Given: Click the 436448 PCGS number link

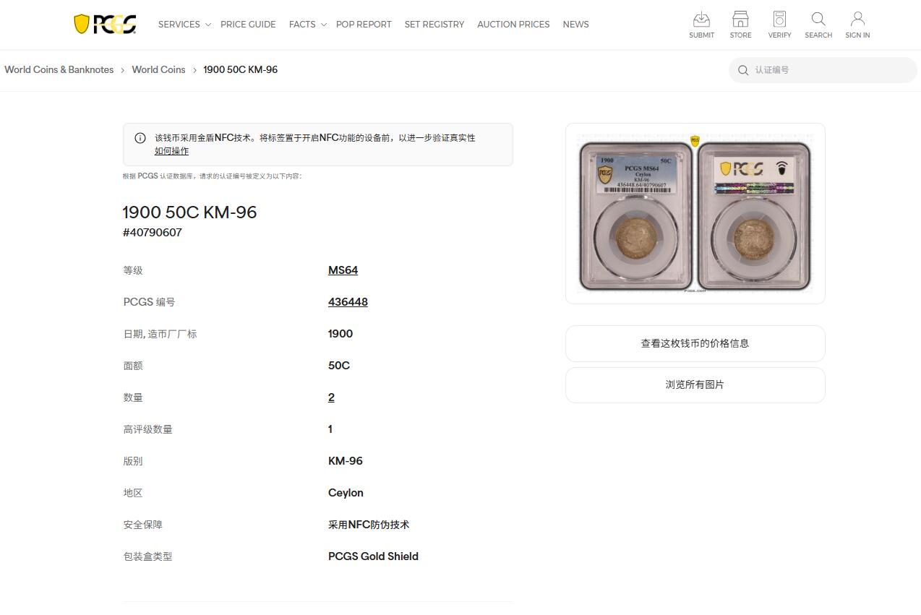Looking at the screenshot, I should point(348,301).
